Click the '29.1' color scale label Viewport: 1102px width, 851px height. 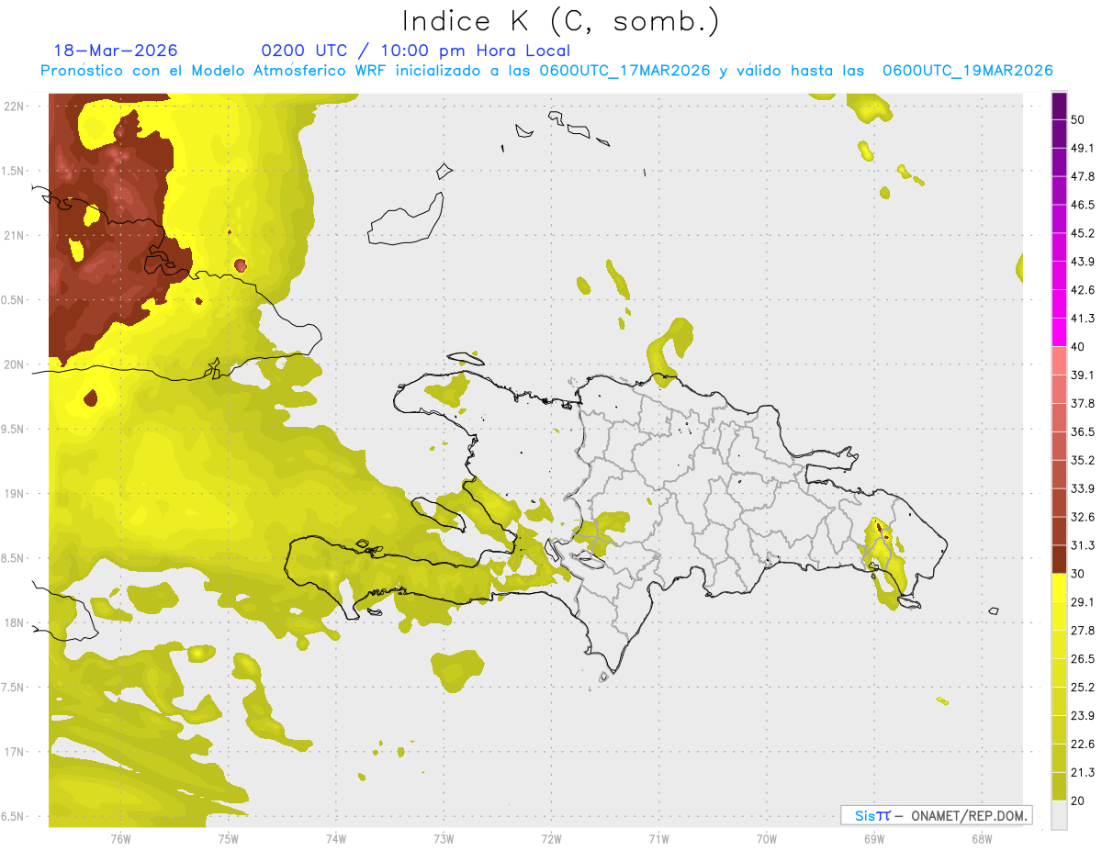1083,601
